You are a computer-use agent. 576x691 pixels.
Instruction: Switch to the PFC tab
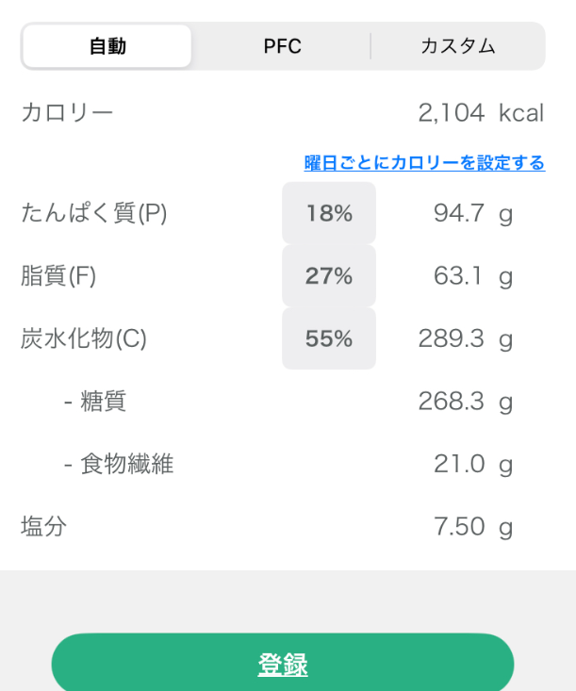tap(282, 46)
